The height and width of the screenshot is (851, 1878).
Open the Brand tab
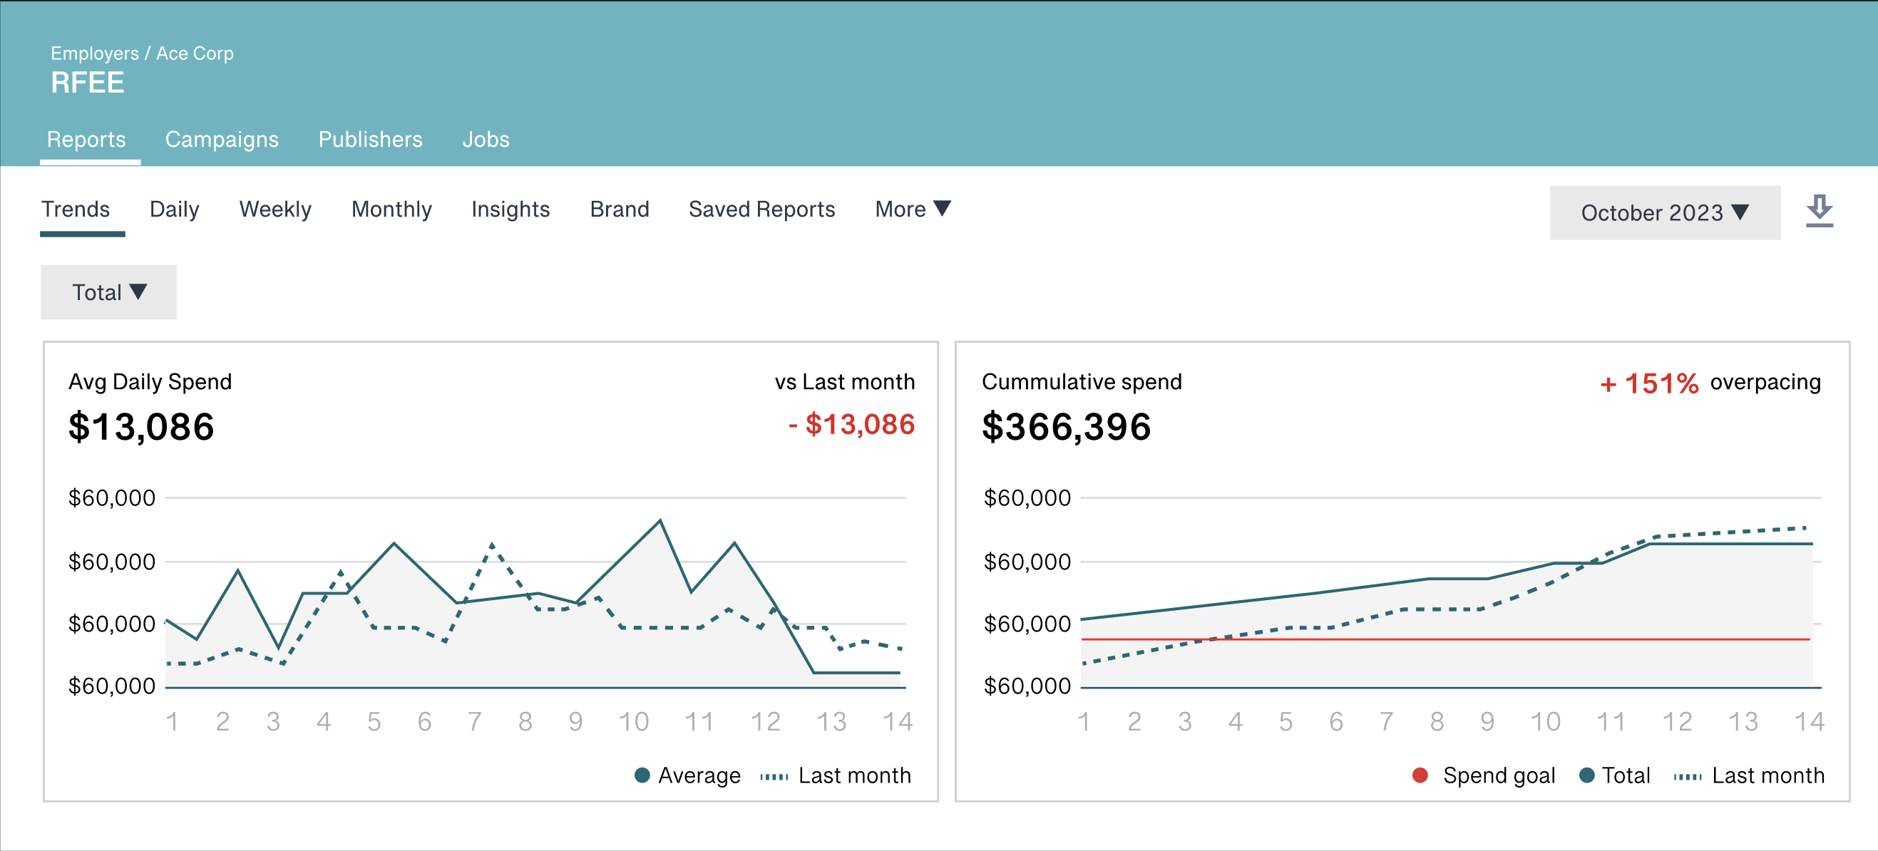pyautogui.click(x=619, y=209)
